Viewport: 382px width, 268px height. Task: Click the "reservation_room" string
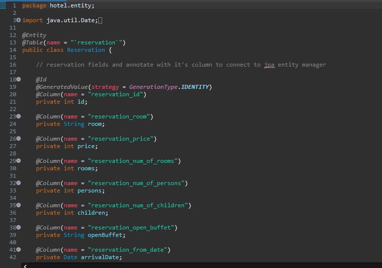[x=119, y=116]
